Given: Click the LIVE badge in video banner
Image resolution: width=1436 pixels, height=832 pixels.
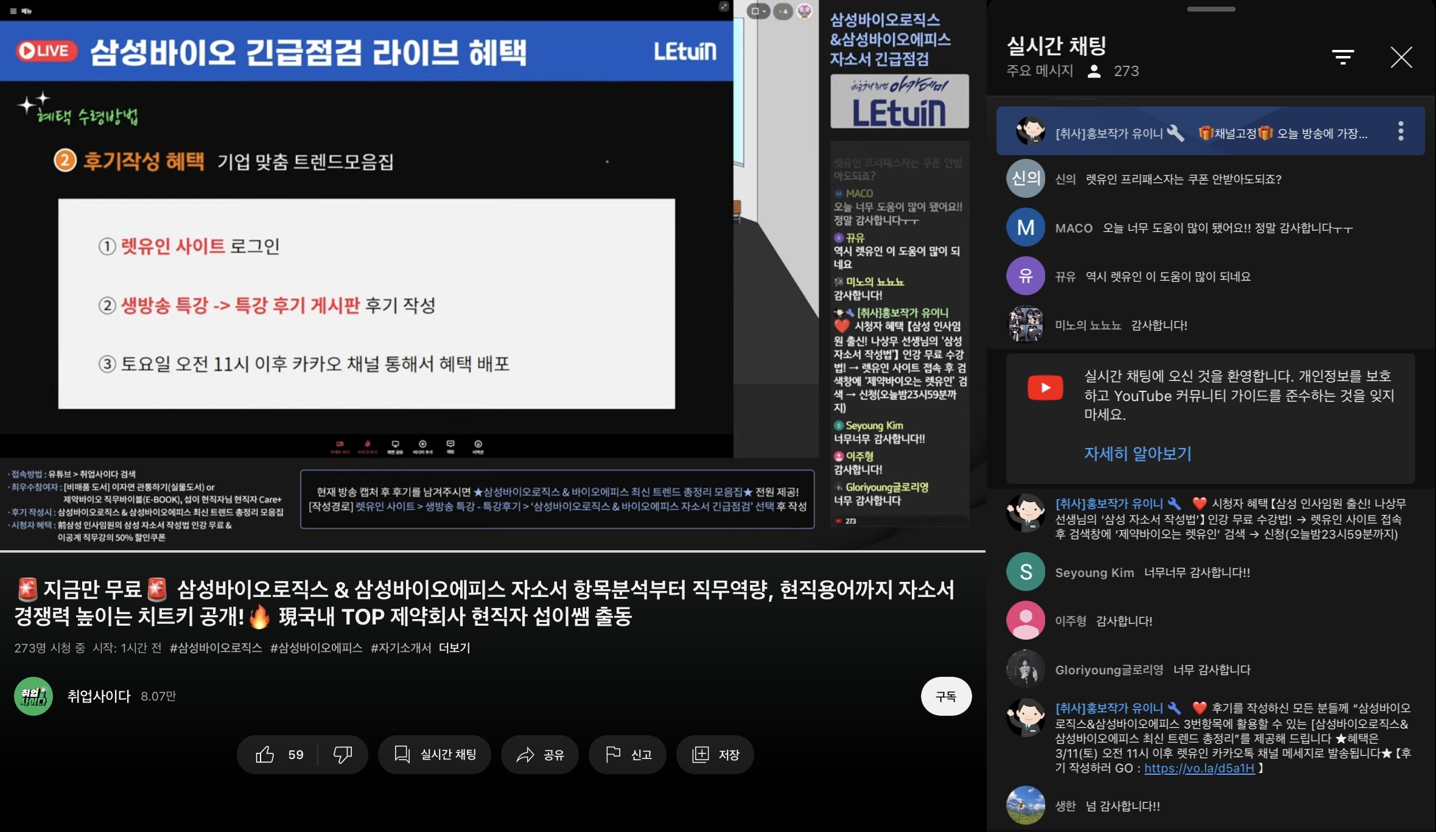Looking at the screenshot, I should [x=47, y=51].
